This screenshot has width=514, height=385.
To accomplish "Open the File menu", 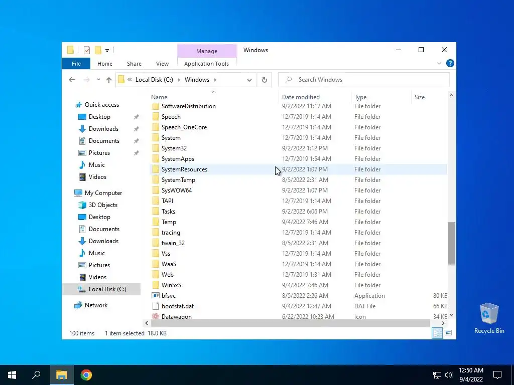I will click(76, 64).
